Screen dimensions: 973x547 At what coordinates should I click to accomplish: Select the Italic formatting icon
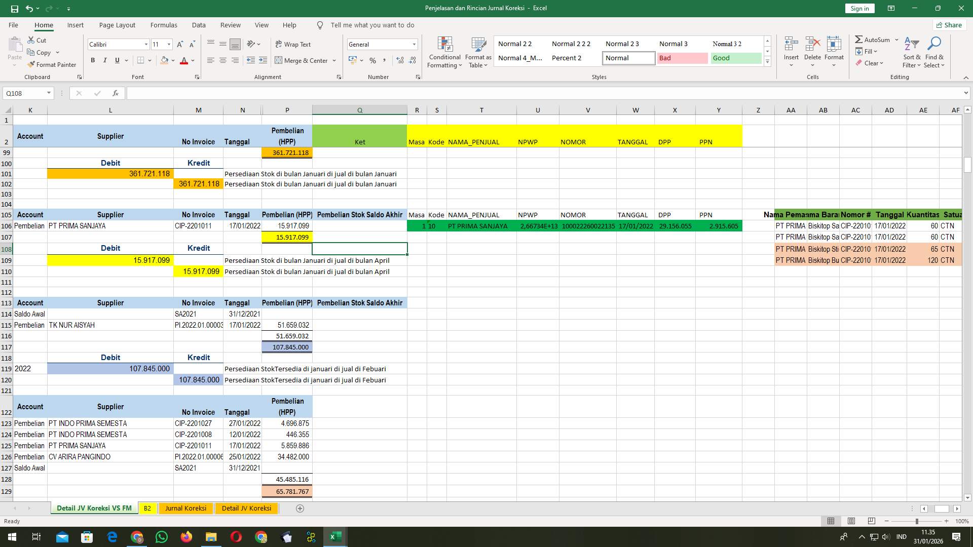click(x=105, y=60)
